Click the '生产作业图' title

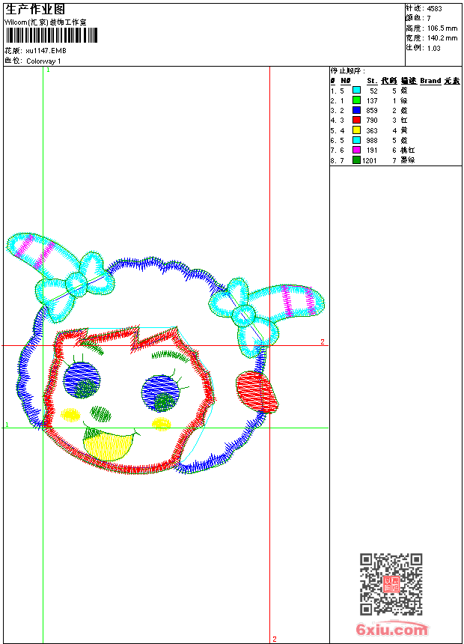pos(35,10)
